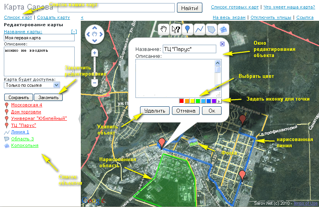This screenshot has height=207, width=319.
Task: Choose the green color swatch
Action: [x=198, y=101]
